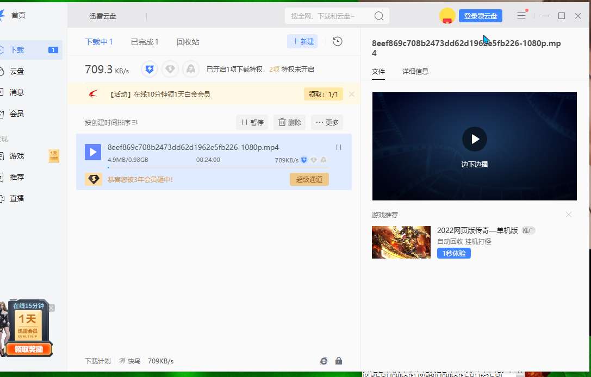Image resolution: width=591 pixels, height=377 pixels.
Task: Click the 709.3 KB/s total speed text
Action: click(x=107, y=70)
